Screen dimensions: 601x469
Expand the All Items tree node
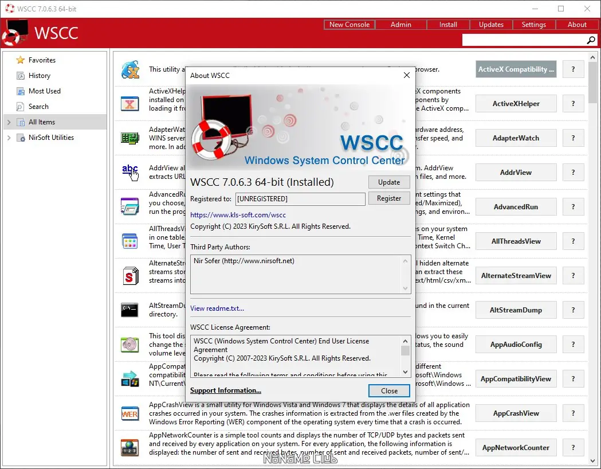point(9,122)
